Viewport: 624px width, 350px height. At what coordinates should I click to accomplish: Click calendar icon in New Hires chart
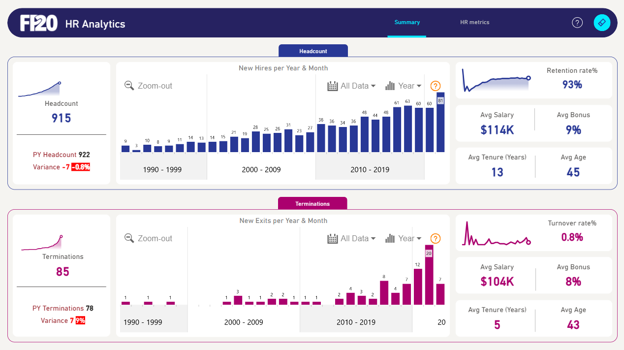point(333,86)
